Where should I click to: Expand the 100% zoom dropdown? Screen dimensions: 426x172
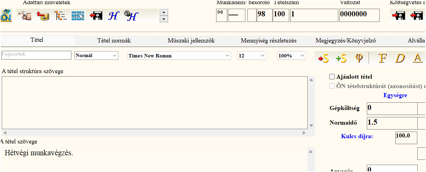291,56
